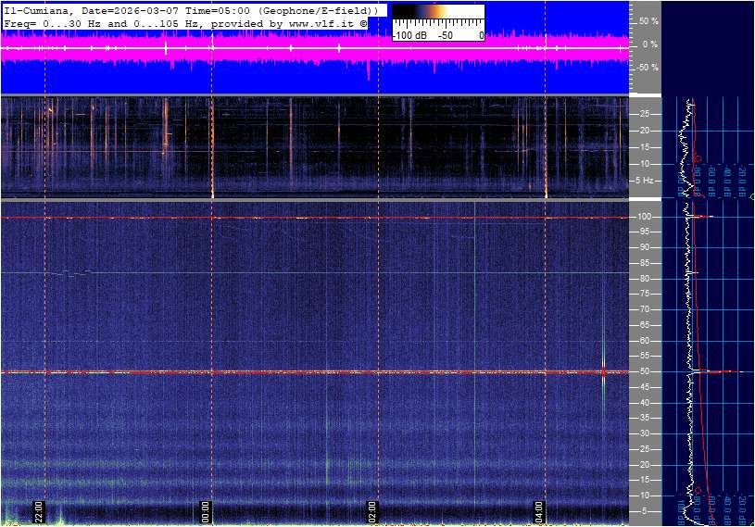Image resolution: width=755 pixels, height=527 pixels.
Task: Select the 22:00 time marker
Action: click(x=39, y=511)
